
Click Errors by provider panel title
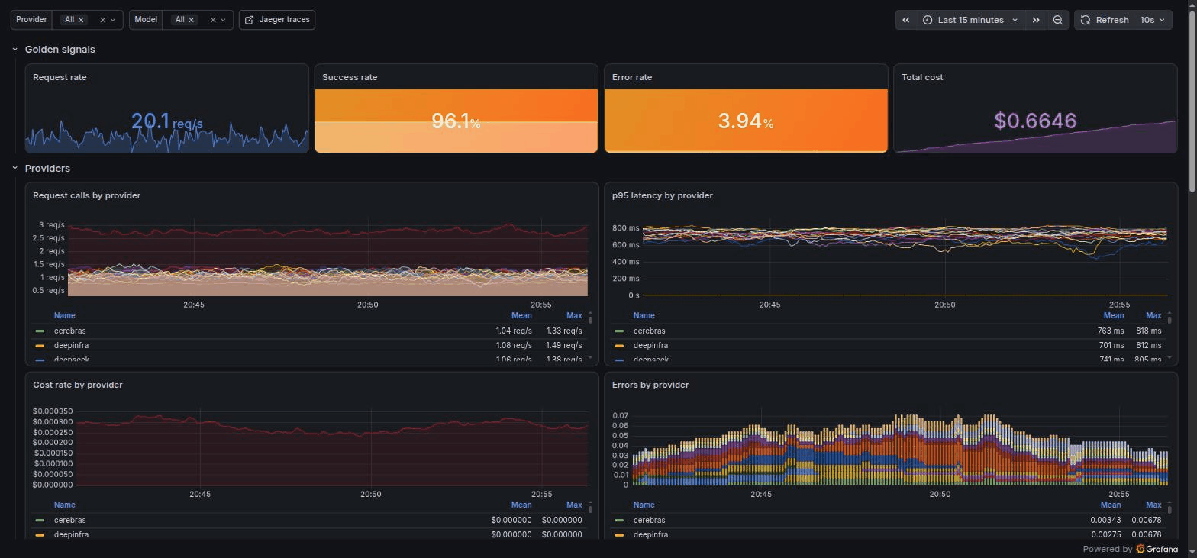pos(650,385)
